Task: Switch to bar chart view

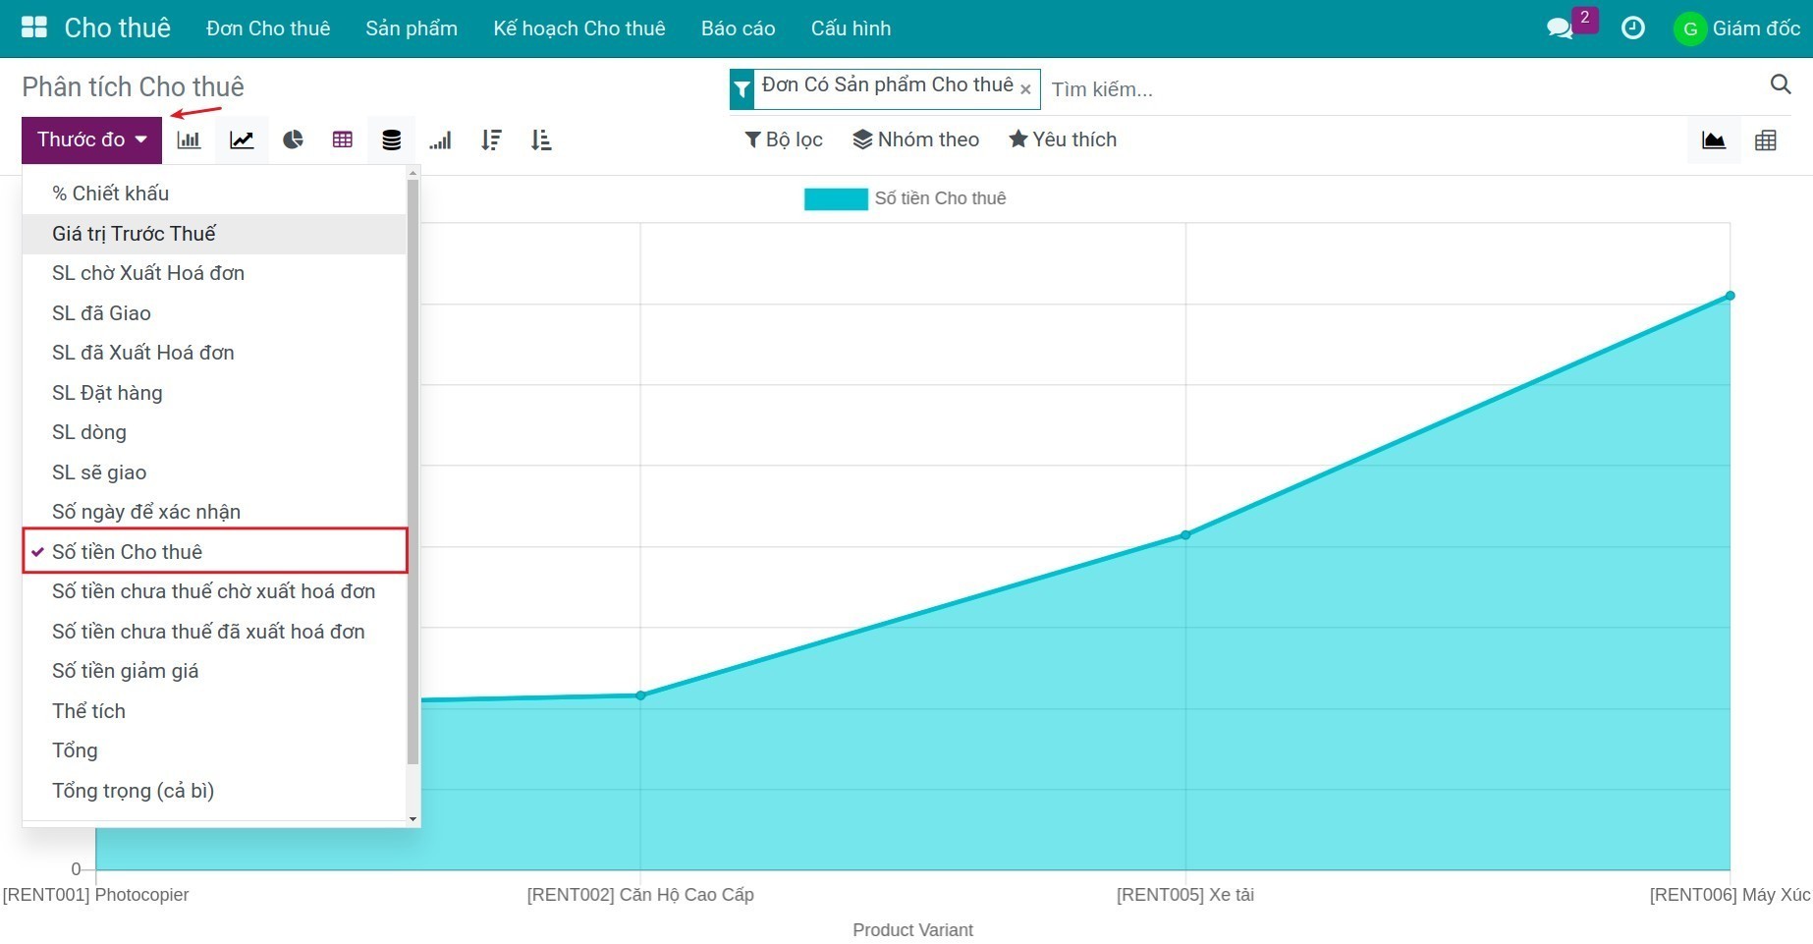Action: pyautogui.click(x=189, y=139)
